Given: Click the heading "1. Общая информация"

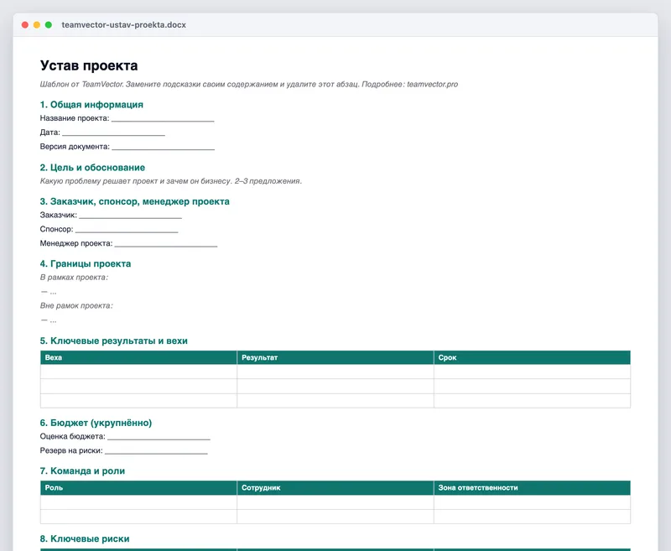Looking at the screenshot, I should coord(91,104).
